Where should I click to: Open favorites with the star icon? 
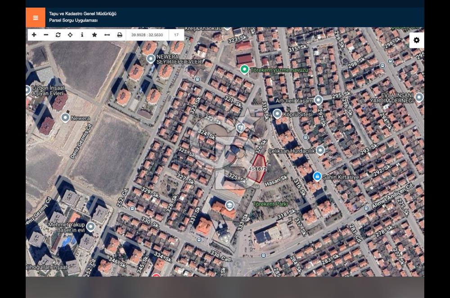tap(94, 35)
